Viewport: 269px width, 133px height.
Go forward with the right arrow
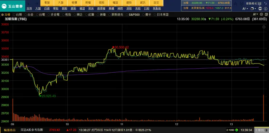coord(37,3)
